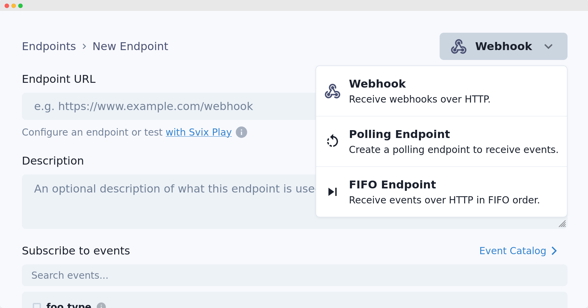The width and height of the screenshot is (588, 308).
Task: Click the Webhook icon in the open dropdown menu
Action: 332,91
